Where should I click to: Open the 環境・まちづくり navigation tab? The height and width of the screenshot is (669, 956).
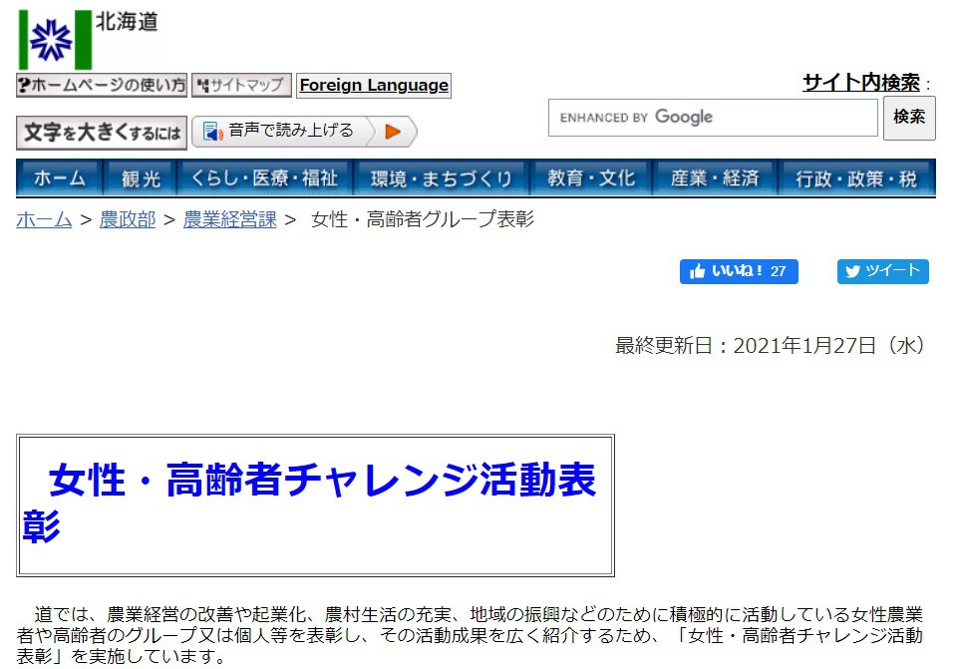click(442, 178)
